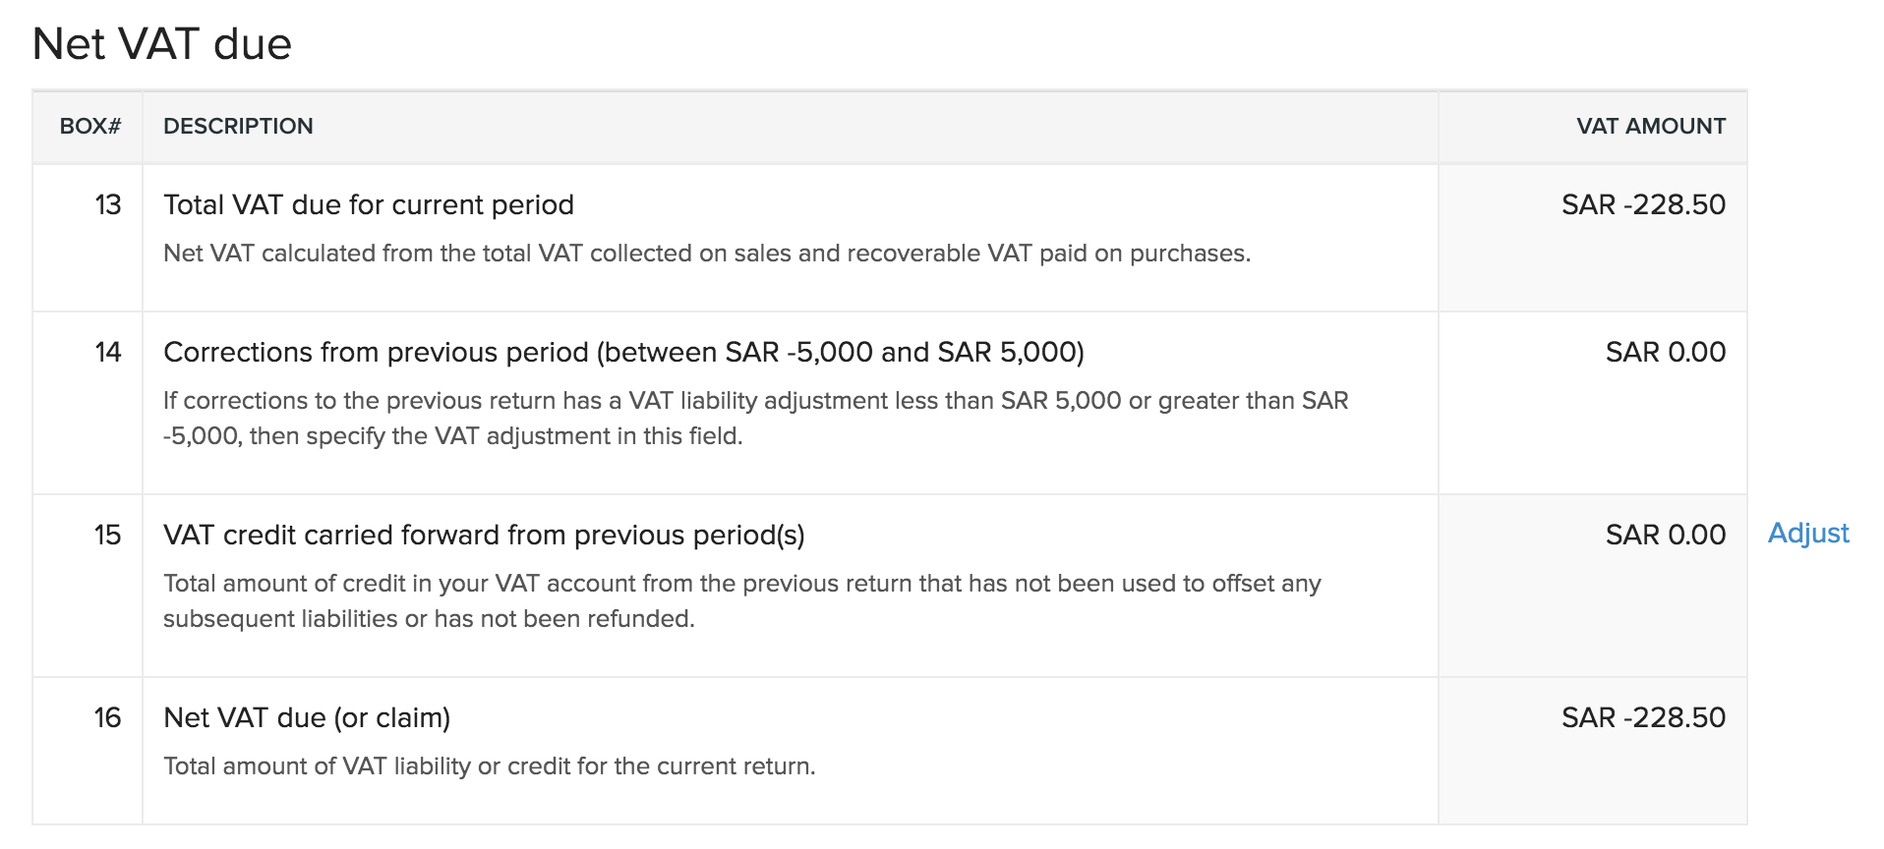Click box number 13
Screen dimensions: 1884x849
(x=107, y=205)
